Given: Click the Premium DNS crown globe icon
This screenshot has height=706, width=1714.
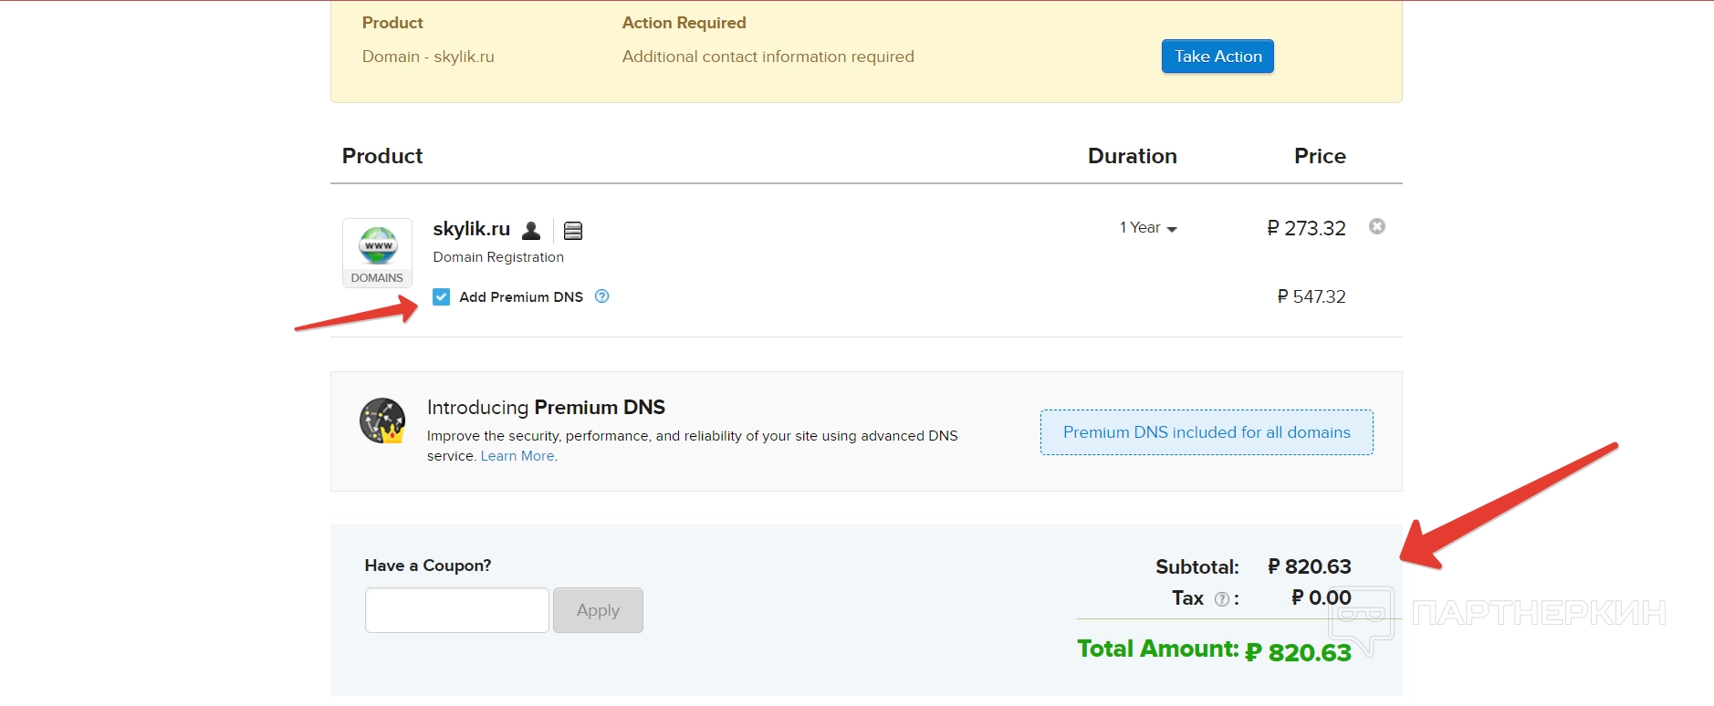Looking at the screenshot, I should [x=382, y=421].
